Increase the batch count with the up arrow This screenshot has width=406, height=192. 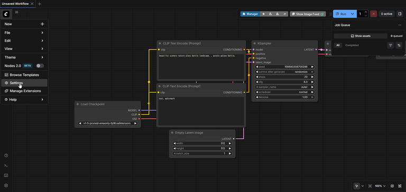click(366, 12)
